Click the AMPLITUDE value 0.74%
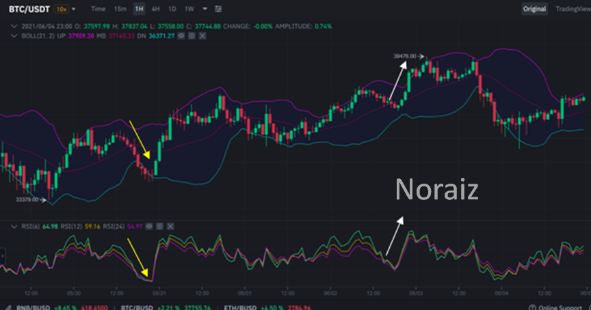The image size is (591, 310). (x=323, y=27)
